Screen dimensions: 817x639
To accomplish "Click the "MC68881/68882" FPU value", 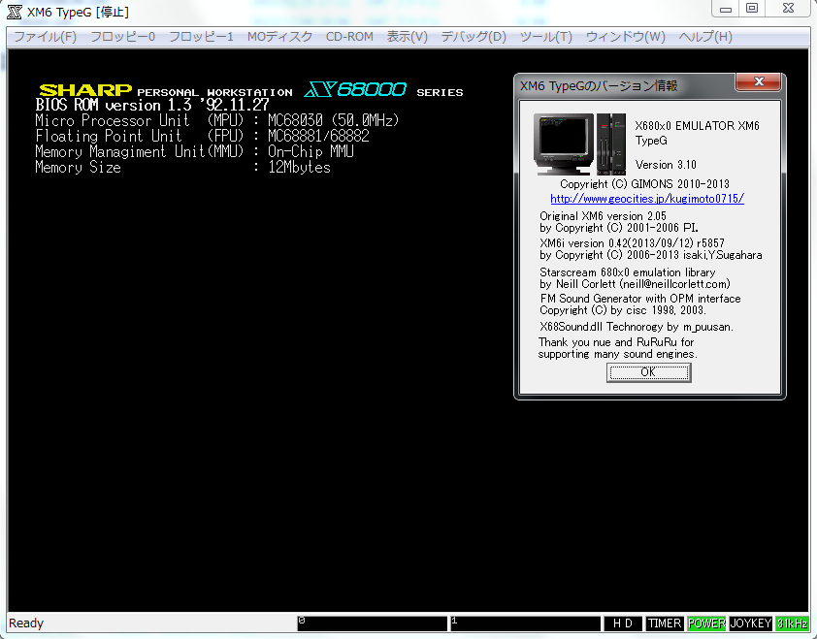I will pyautogui.click(x=318, y=136).
